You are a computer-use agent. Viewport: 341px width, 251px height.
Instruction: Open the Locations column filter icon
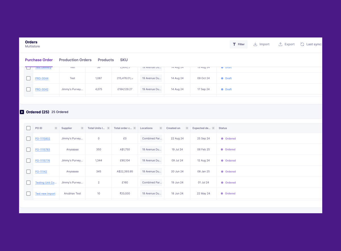coord(161,128)
